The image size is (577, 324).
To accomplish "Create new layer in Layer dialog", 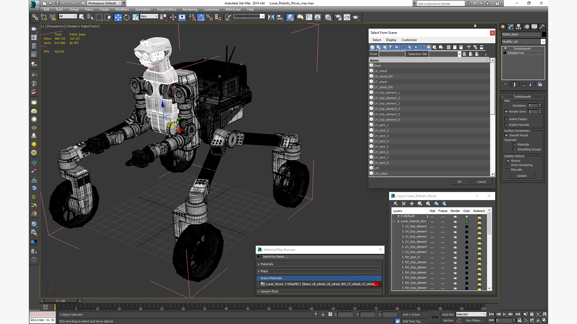I will pyautogui.click(x=395, y=204).
